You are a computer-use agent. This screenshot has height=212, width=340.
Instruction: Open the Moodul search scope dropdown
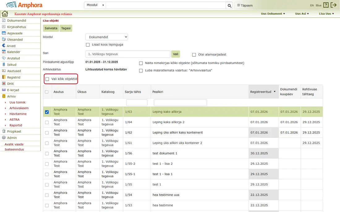tap(95, 5)
